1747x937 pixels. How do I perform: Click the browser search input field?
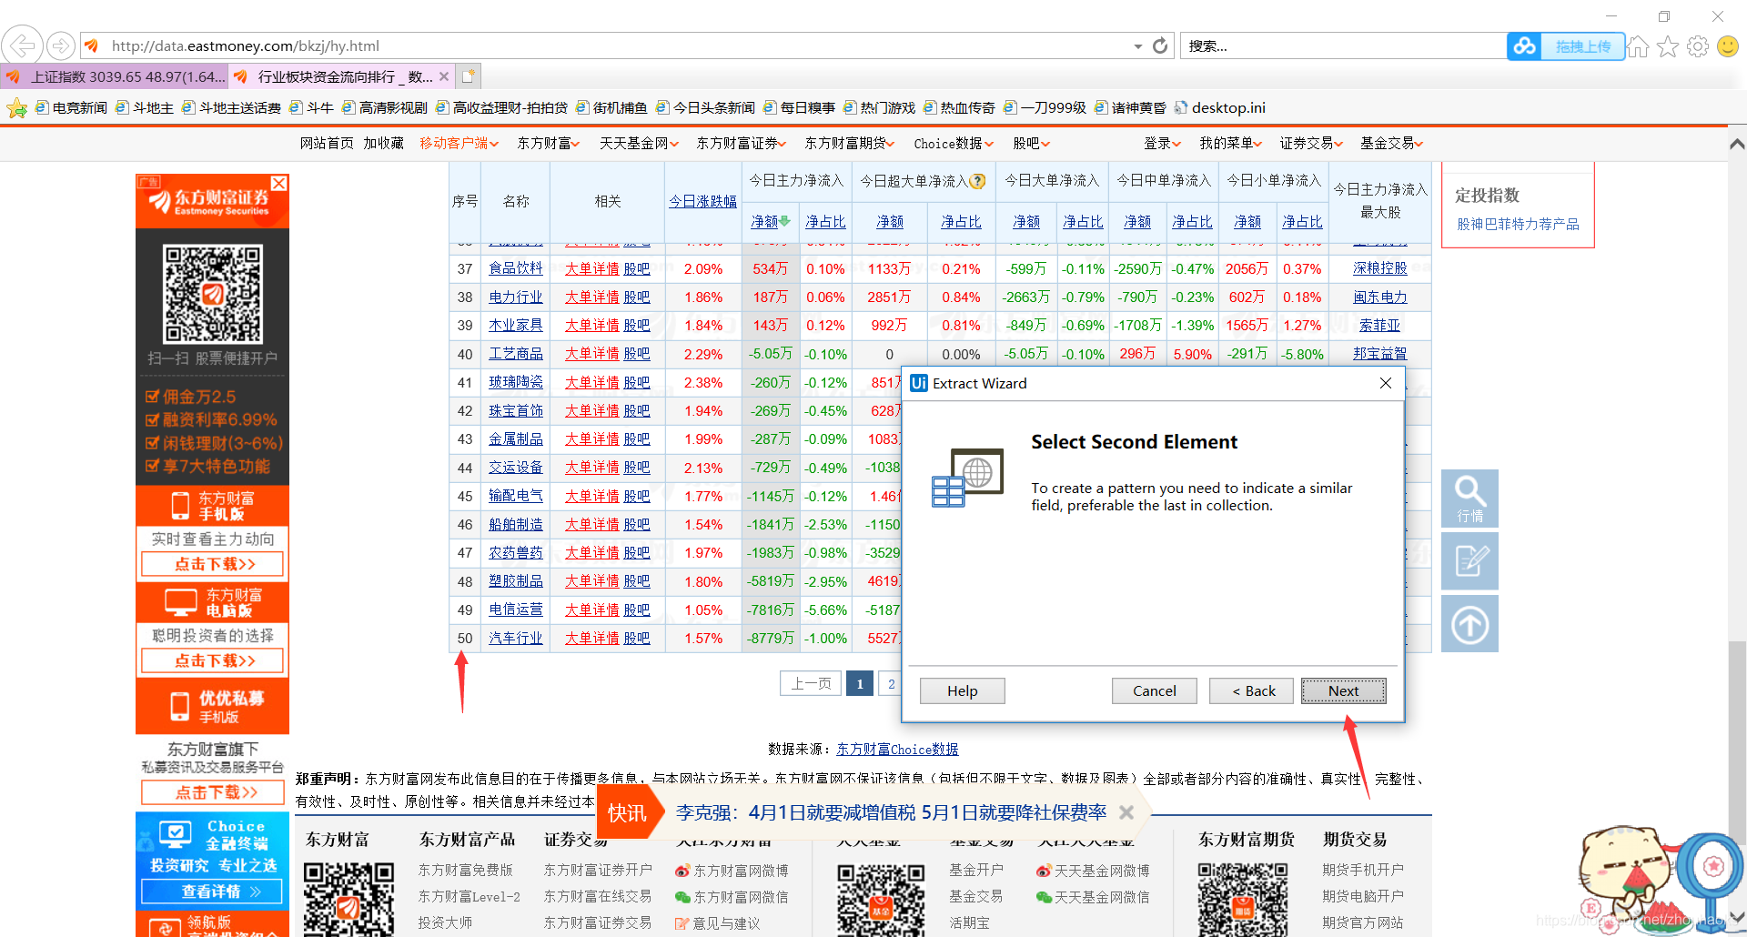pos(1343,46)
